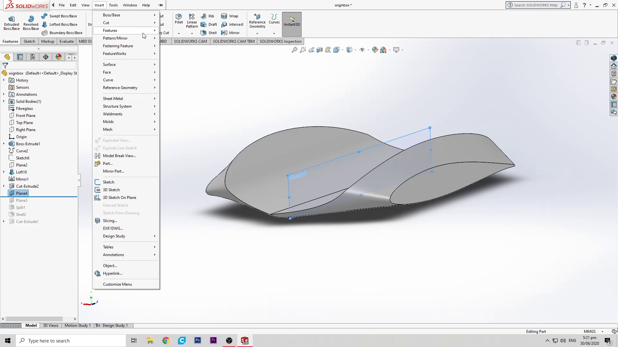Click Customize Menu entry
The width and height of the screenshot is (618, 347).
(126, 284)
